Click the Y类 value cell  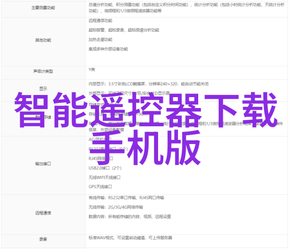click(x=92, y=69)
